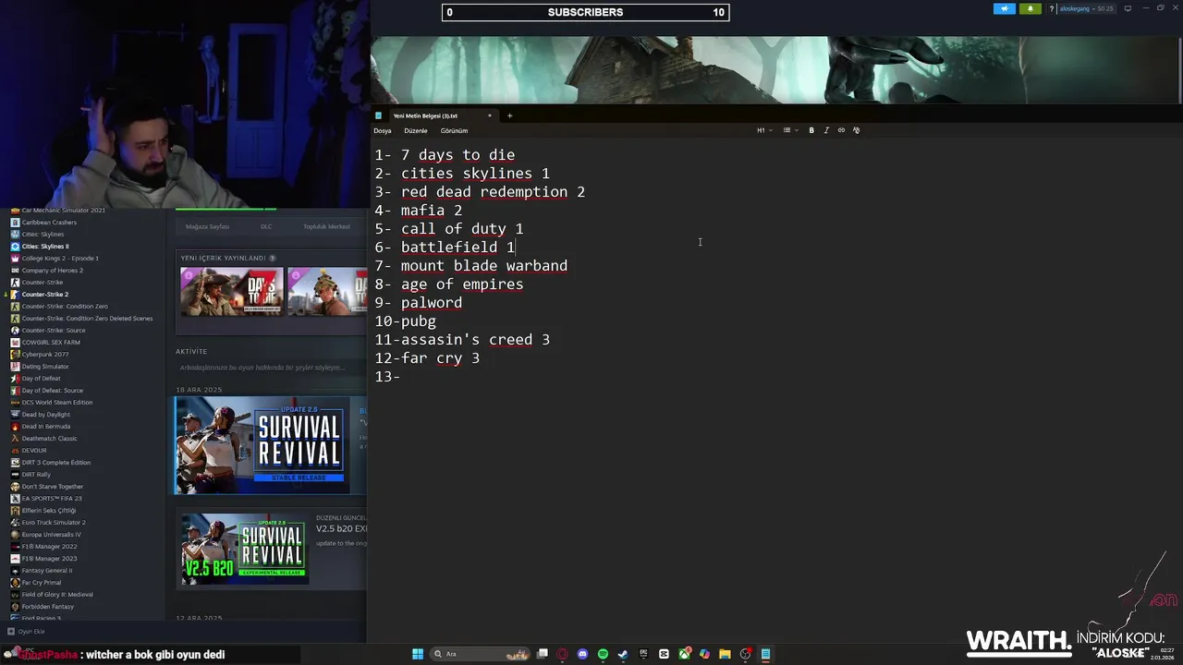
Task: Select Dead by Daylight in library
Action: tap(45, 415)
